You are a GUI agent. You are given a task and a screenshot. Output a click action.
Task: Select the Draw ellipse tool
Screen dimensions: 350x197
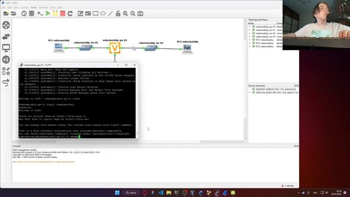click(x=103, y=14)
